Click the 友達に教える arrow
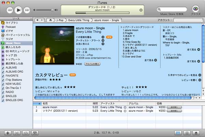This screenshot has width=205, height=137. pos(103,44)
